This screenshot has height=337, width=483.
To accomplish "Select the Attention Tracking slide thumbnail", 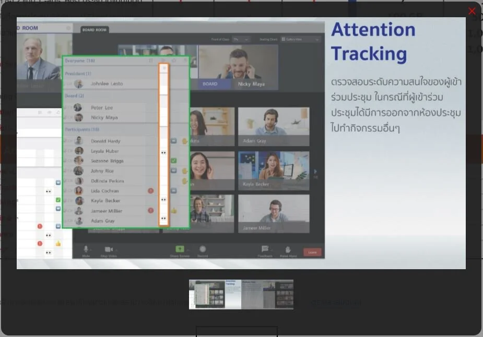I will coord(215,294).
